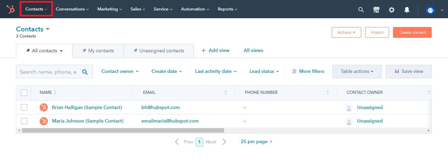
Task: Click the Next pagination label
Action: point(211,142)
